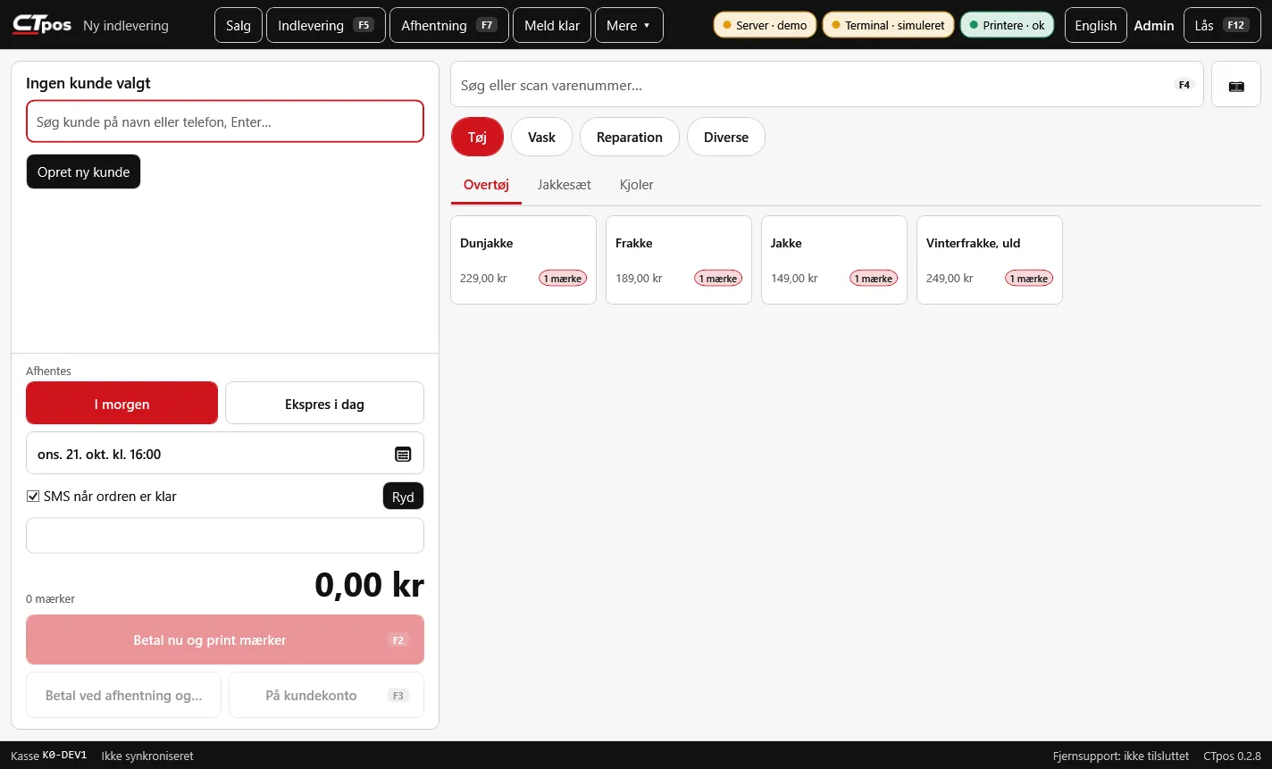Open Meld klar page

click(x=552, y=25)
